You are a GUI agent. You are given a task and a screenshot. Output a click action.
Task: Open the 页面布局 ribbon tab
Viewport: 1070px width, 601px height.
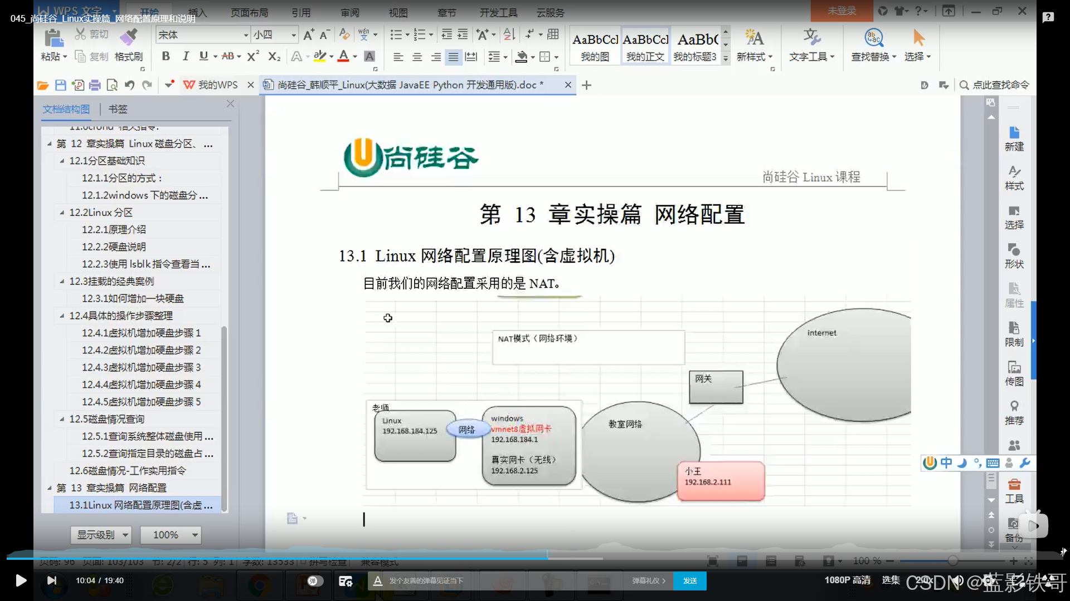pyautogui.click(x=249, y=12)
